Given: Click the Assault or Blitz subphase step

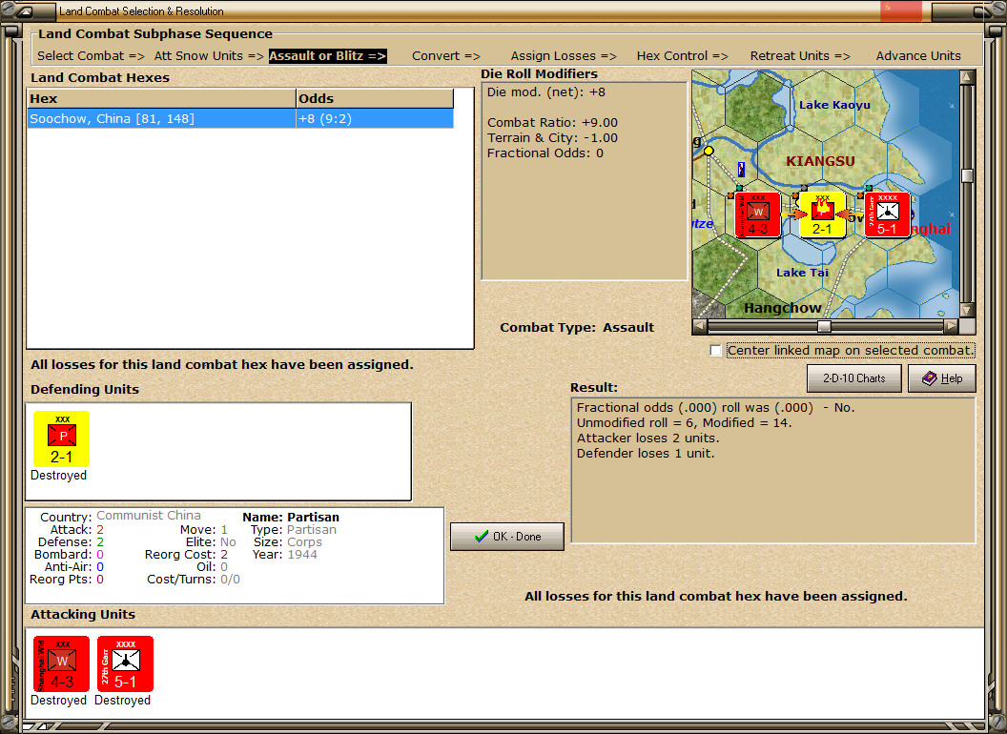Looking at the screenshot, I should (x=327, y=56).
